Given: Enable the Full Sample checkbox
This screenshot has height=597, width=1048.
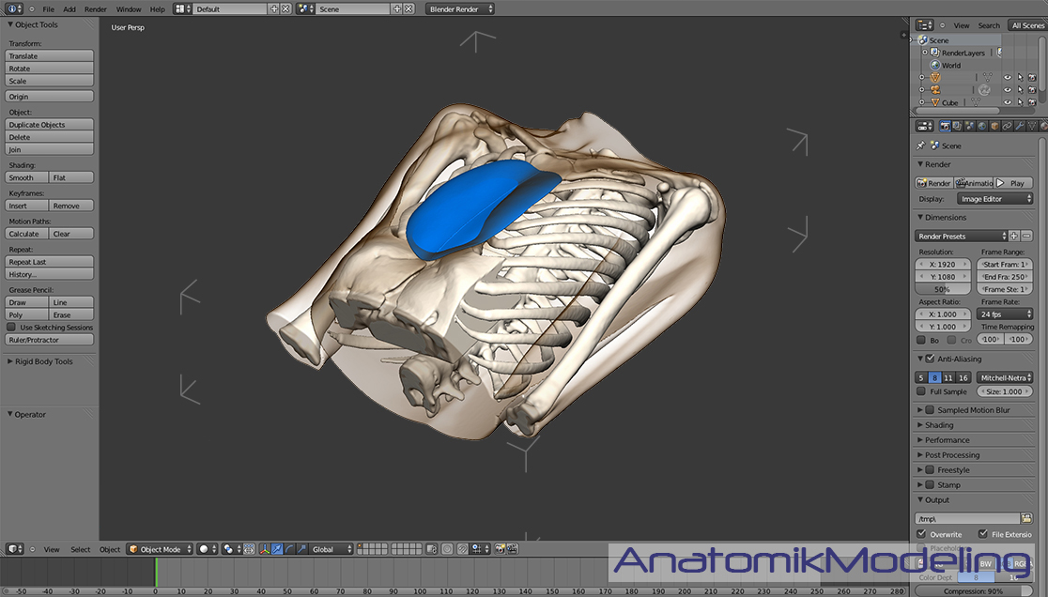Looking at the screenshot, I should tap(922, 391).
